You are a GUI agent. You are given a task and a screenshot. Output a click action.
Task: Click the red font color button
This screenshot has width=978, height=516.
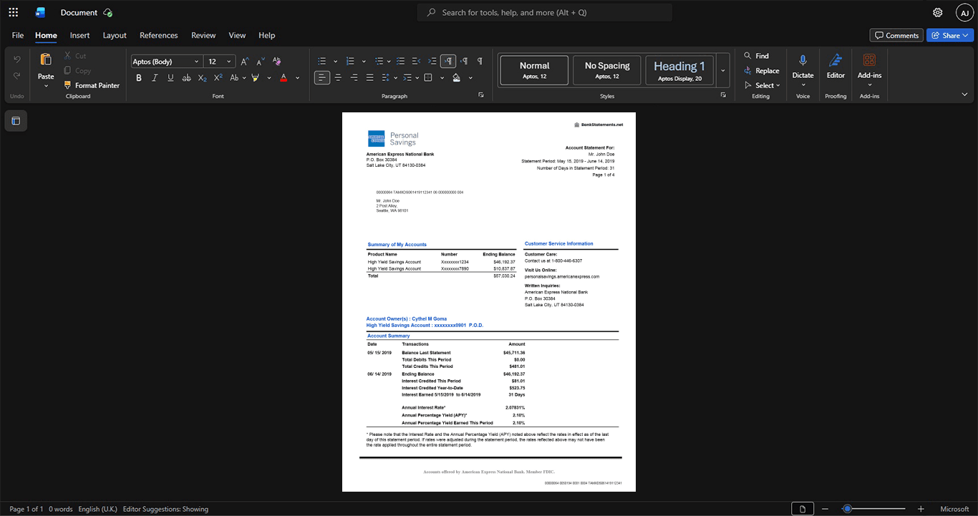click(x=284, y=77)
